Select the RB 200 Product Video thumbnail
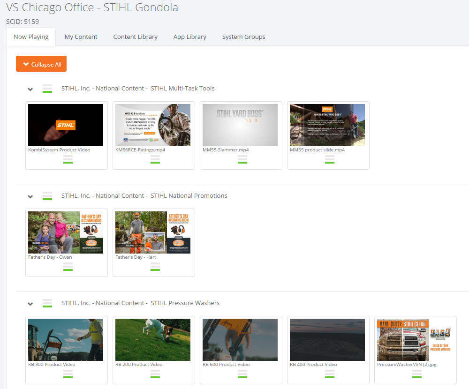Image resolution: width=469 pixels, height=389 pixels. 153,340
